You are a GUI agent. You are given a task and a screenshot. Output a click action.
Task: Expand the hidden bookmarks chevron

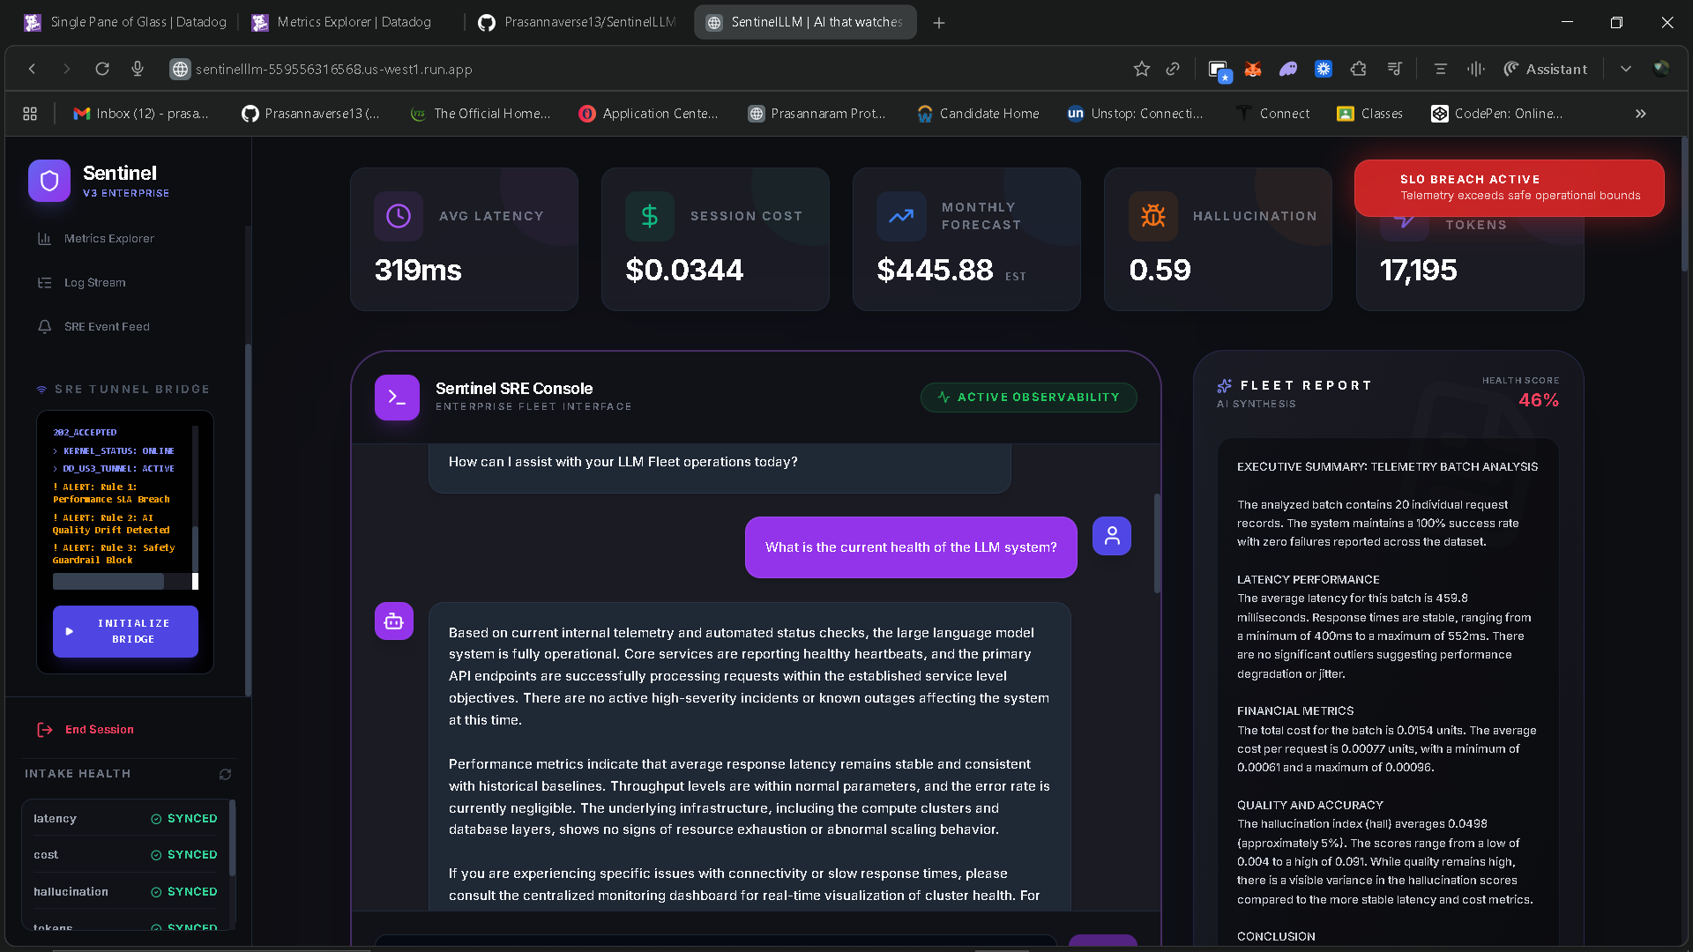[x=1640, y=114]
